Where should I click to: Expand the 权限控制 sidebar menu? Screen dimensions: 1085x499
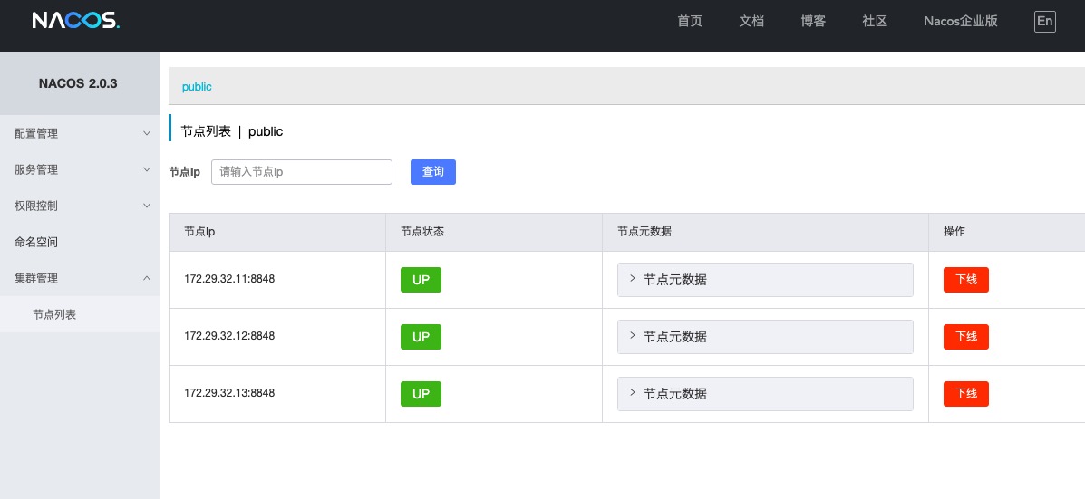80,206
